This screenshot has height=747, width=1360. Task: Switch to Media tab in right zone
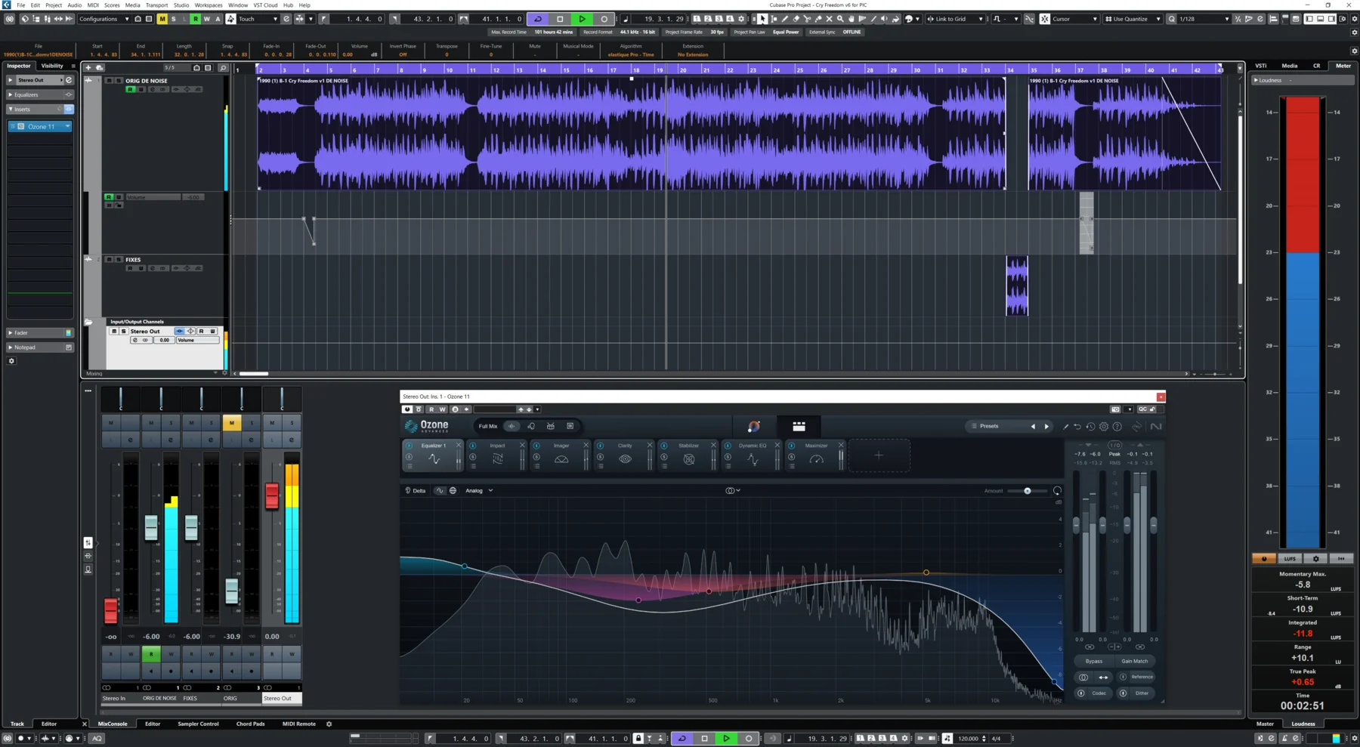pyautogui.click(x=1290, y=66)
